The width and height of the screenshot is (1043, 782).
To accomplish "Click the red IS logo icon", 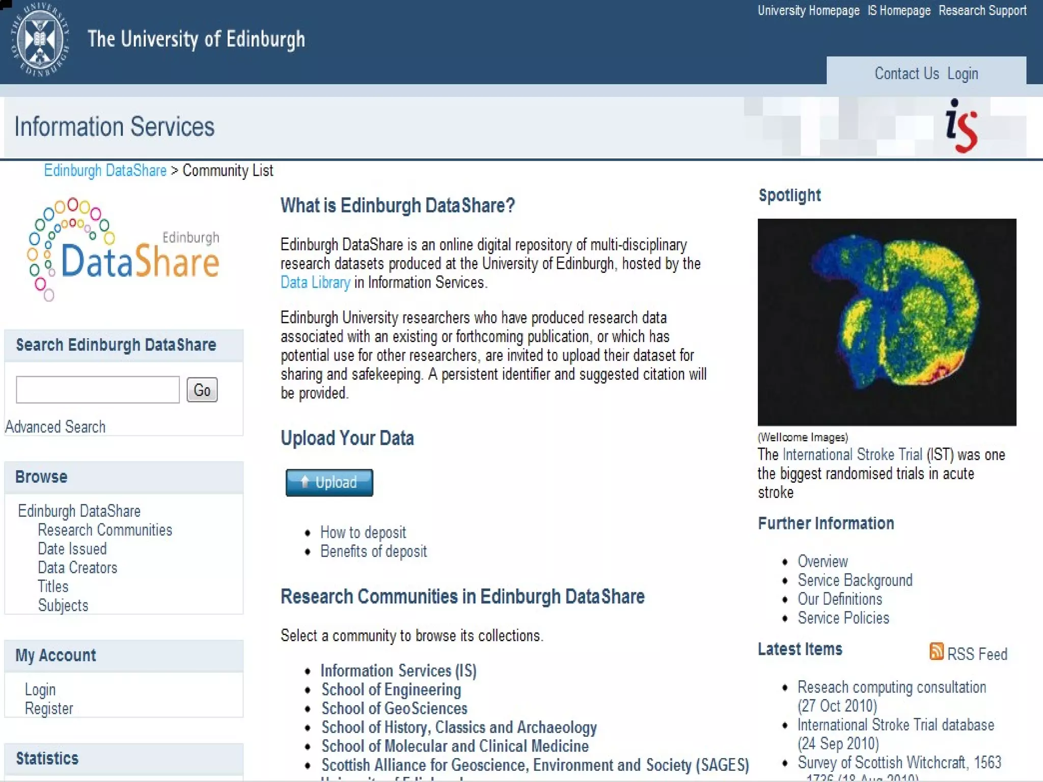I will (x=961, y=126).
